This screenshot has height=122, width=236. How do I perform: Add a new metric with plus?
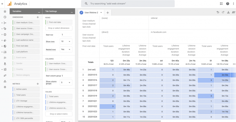point(38,84)
